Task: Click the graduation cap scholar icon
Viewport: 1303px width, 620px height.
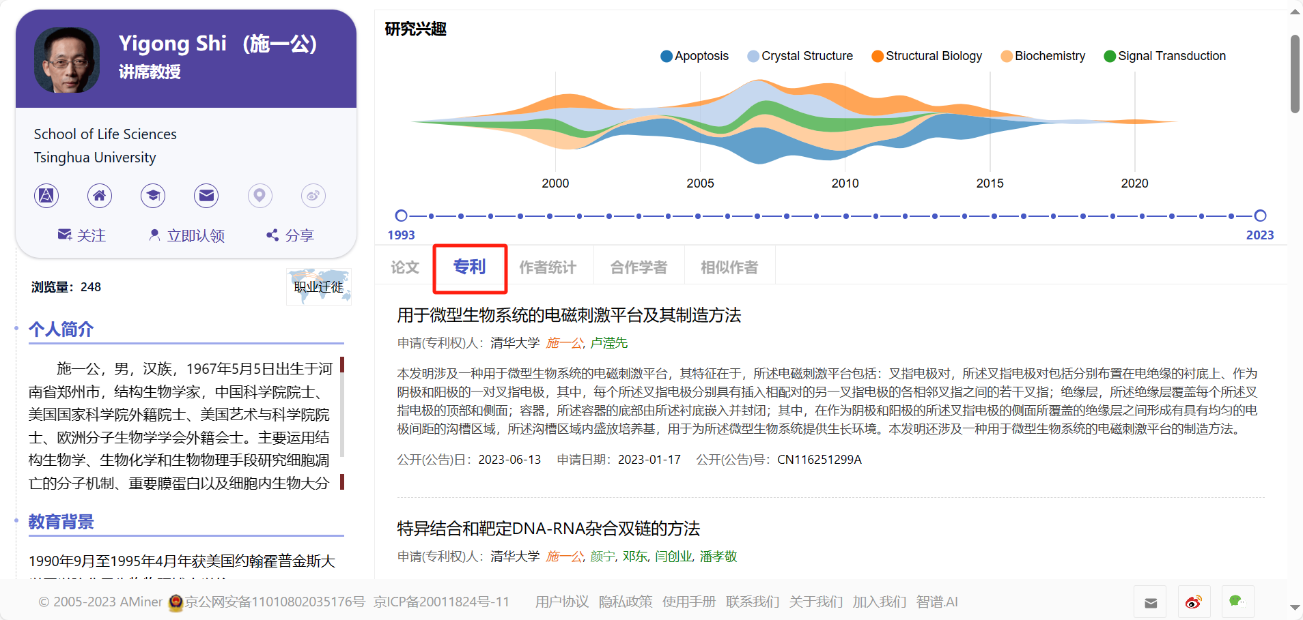Action: [153, 196]
